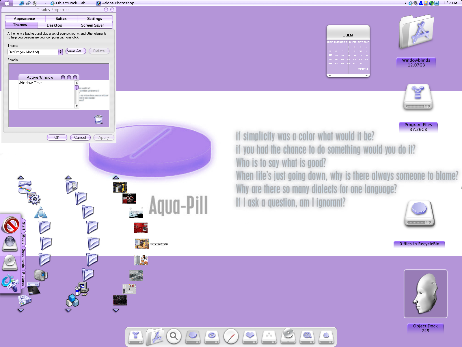
Task: Click the Save As... button
Action: (x=76, y=51)
